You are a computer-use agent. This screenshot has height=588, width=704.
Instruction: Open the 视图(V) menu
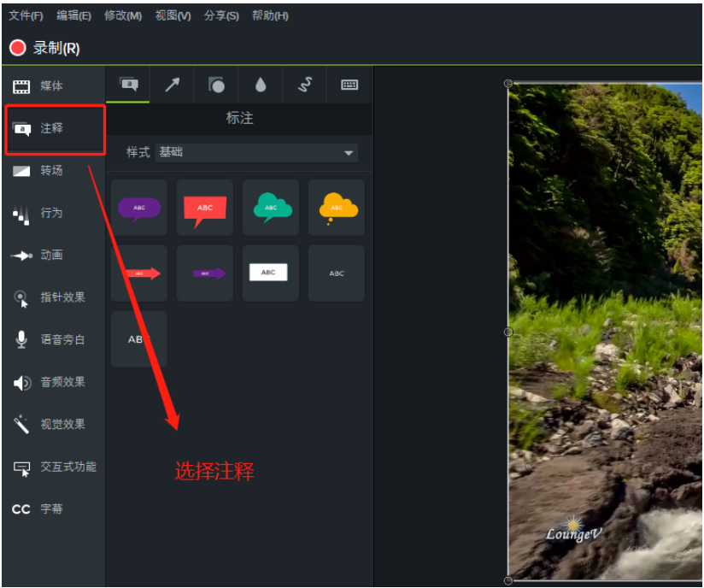(x=173, y=15)
